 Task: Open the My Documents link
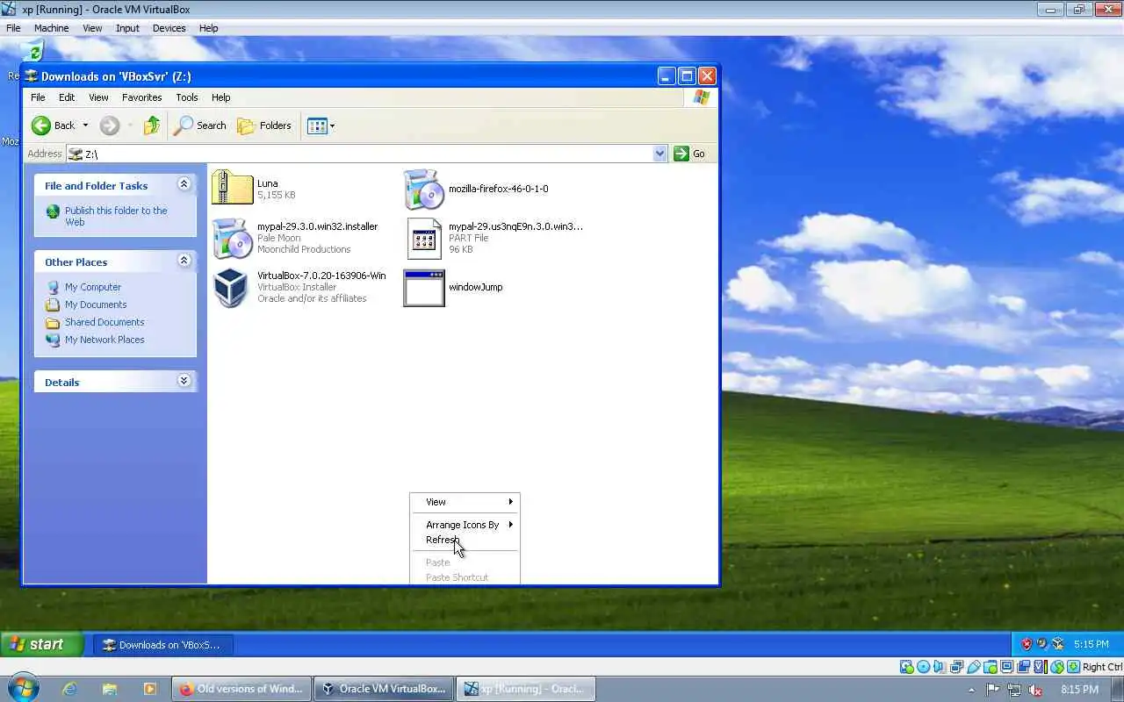click(x=96, y=304)
